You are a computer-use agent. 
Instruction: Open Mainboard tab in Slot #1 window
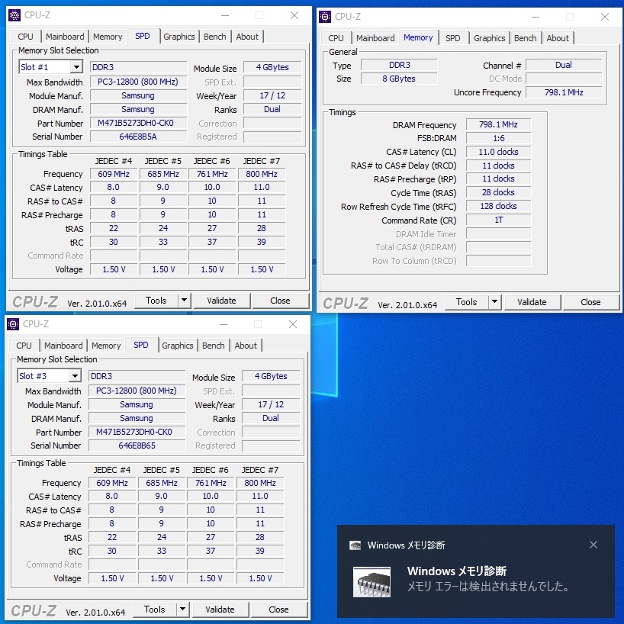click(x=65, y=37)
